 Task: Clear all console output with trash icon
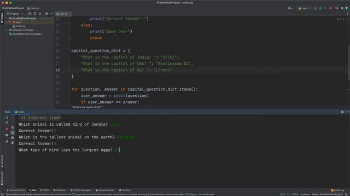[13, 143]
